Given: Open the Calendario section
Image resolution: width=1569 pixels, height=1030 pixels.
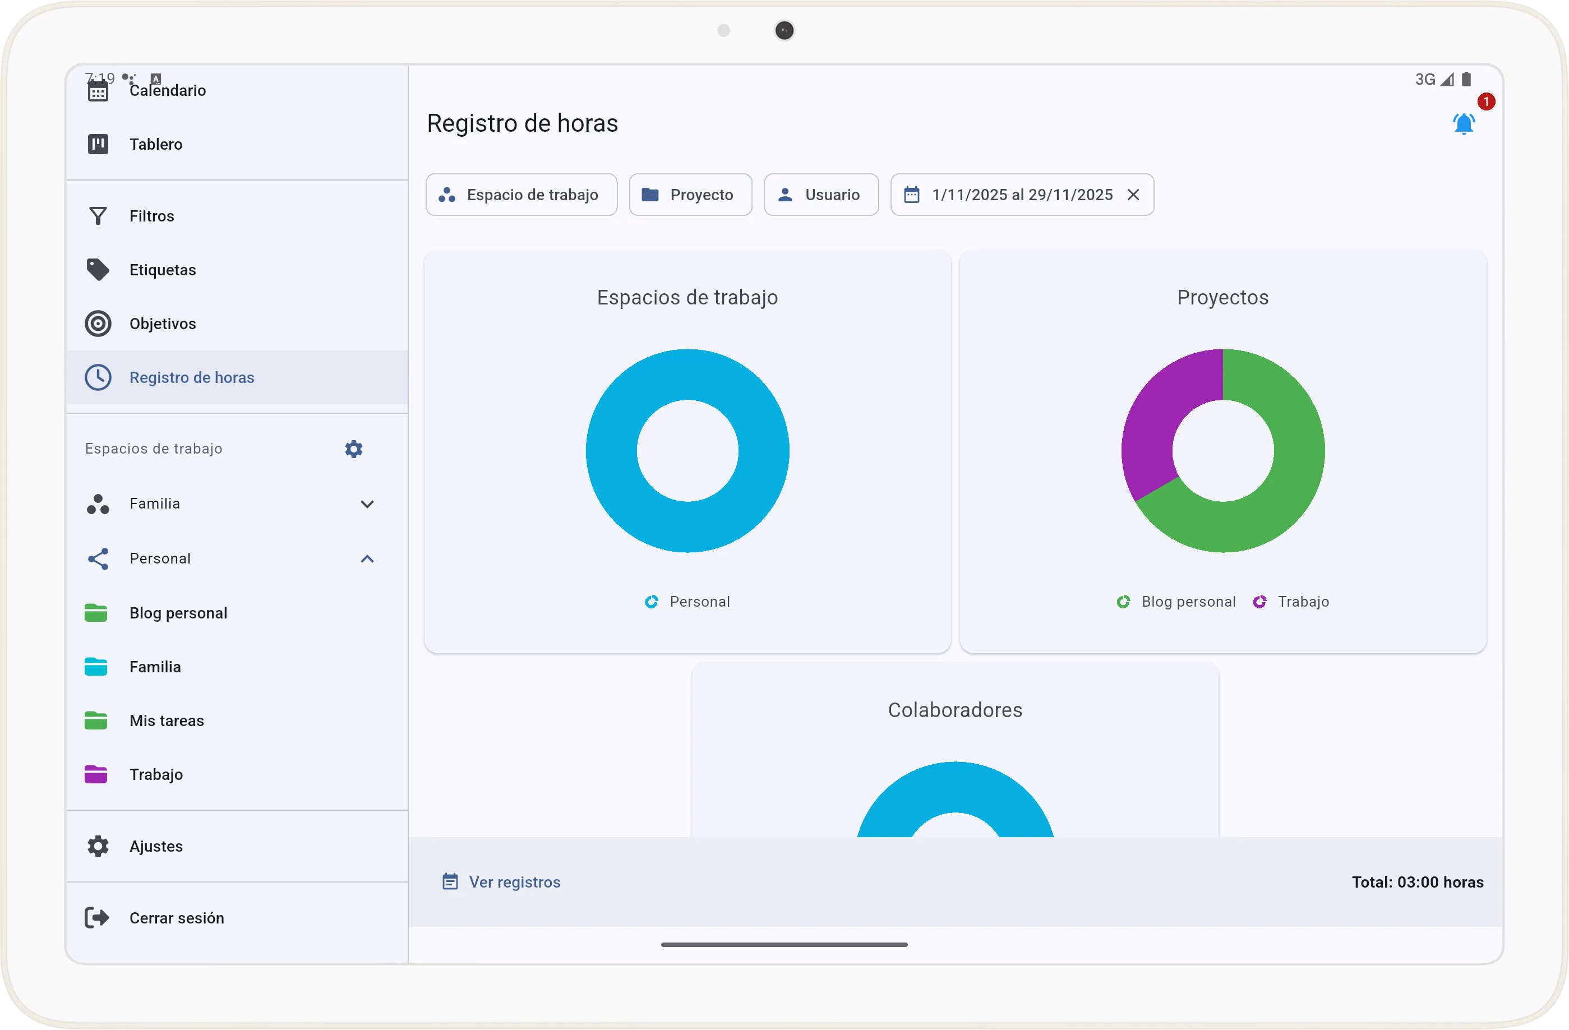Looking at the screenshot, I should (98, 90).
